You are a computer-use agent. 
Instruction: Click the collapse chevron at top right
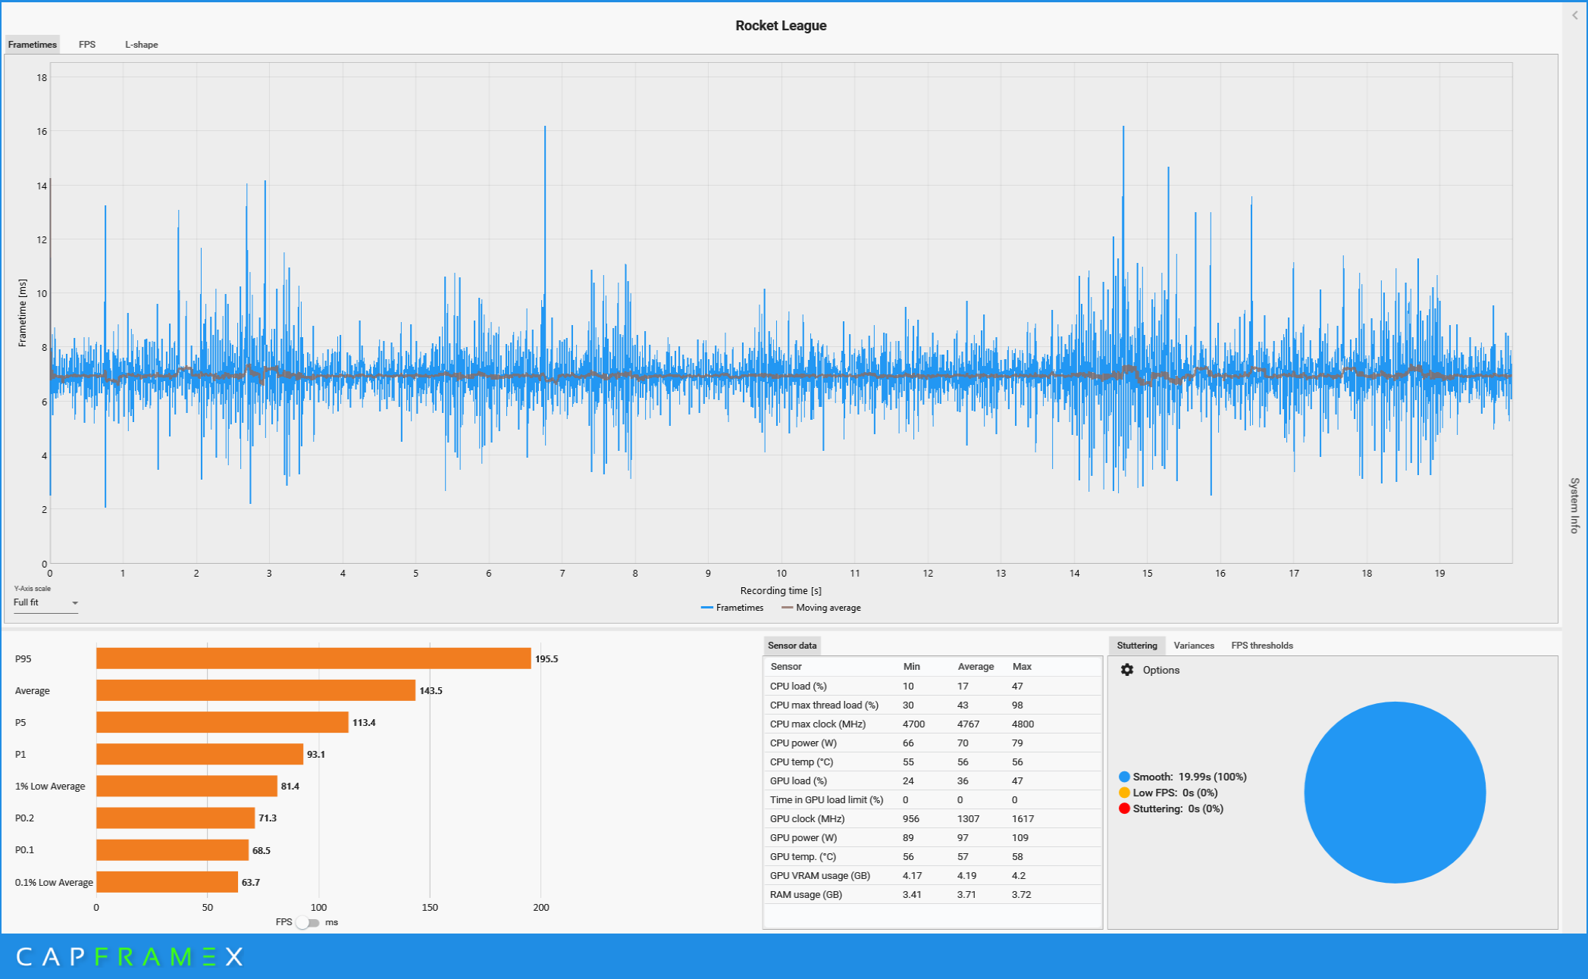click(x=1574, y=15)
